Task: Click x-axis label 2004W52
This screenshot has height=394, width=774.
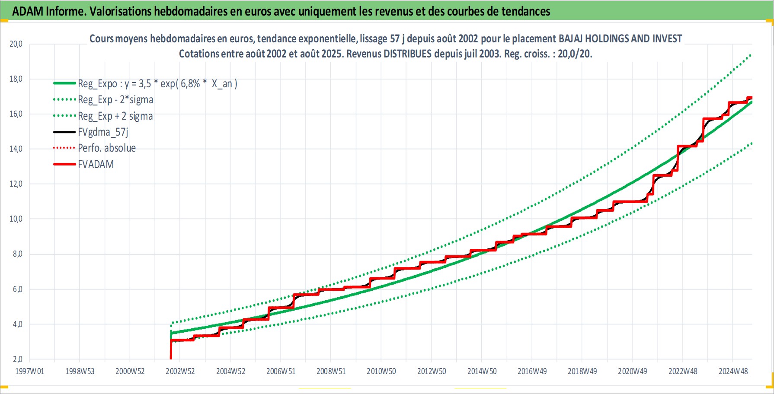Action: (x=231, y=372)
